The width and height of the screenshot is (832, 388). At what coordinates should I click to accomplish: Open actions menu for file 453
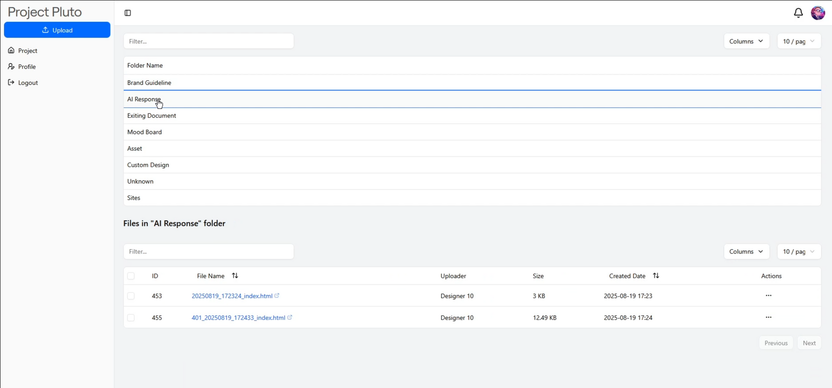768,296
